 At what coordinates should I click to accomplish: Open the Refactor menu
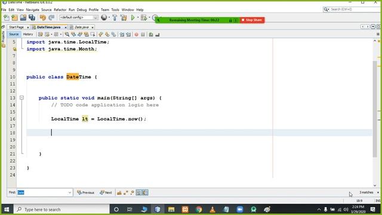coord(60,10)
